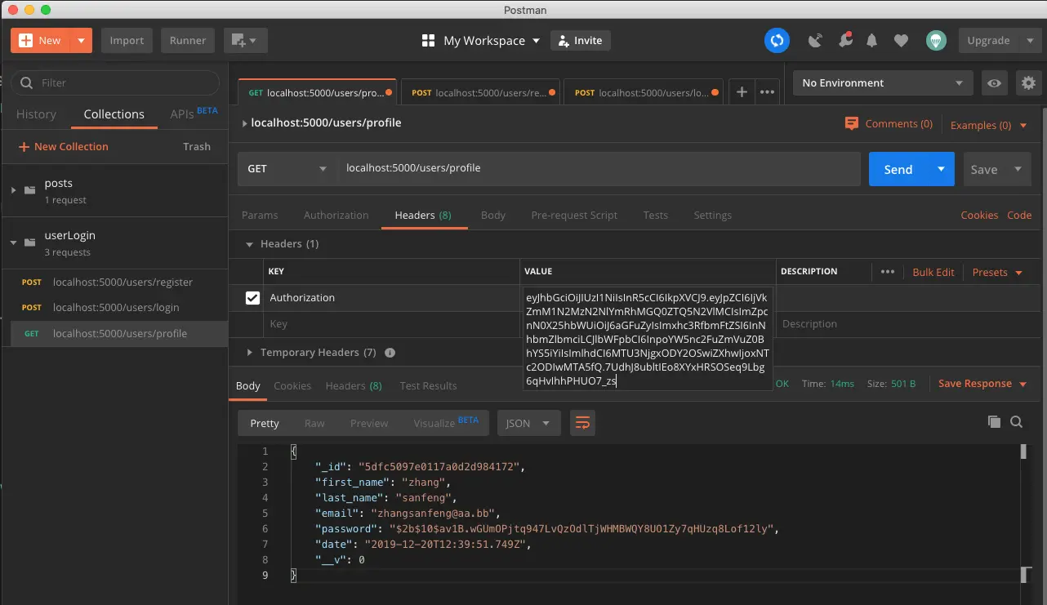Open the JSON format dropdown
Viewport: 1047px width, 605px height.
pyautogui.click(x=528, y=423)
